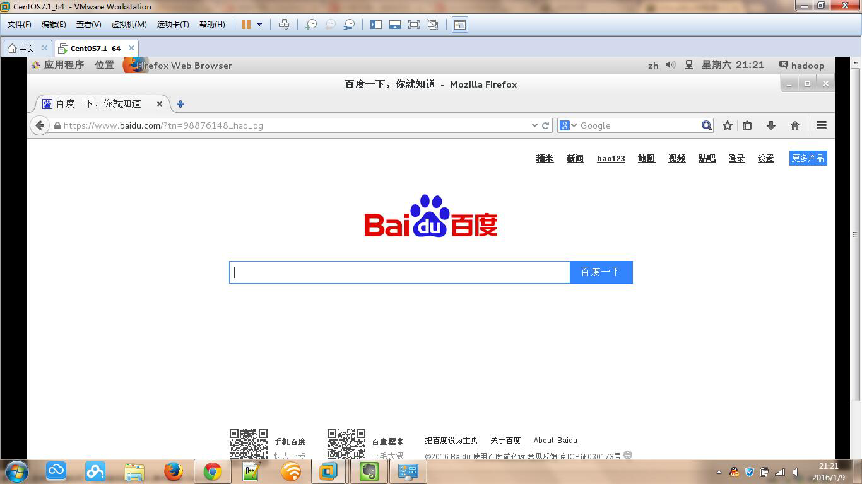
Task: Toggle the thumbnail bar icon in VMware toolbar
Action: click(395, 25)
